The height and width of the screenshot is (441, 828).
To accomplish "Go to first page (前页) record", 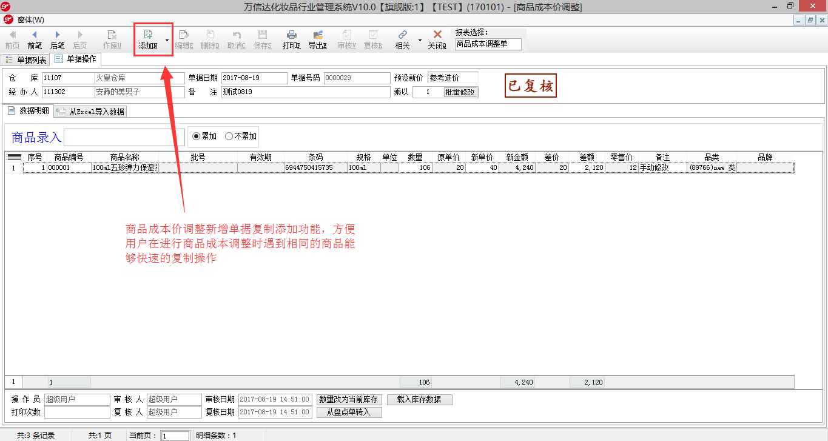I will pyautogui.click(x=12, y=39).
